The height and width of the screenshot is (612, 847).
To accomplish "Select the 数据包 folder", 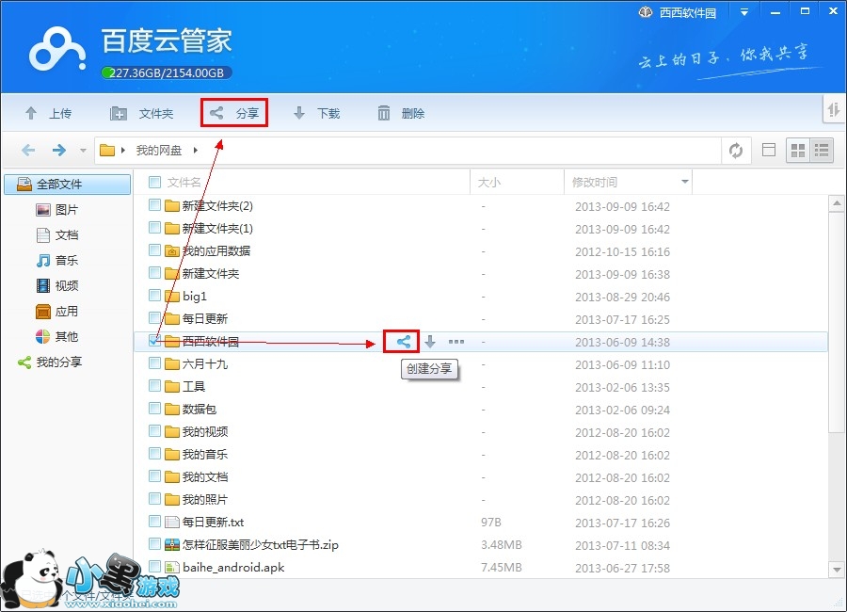I will click(199, 410).
